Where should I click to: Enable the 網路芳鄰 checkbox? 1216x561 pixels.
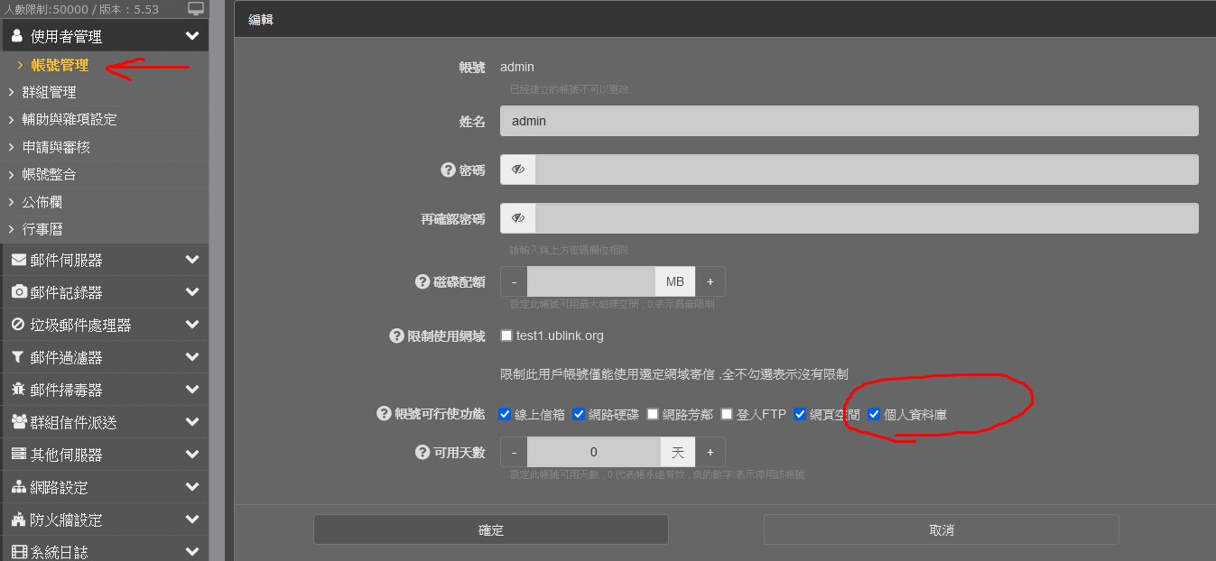(653, 414)
